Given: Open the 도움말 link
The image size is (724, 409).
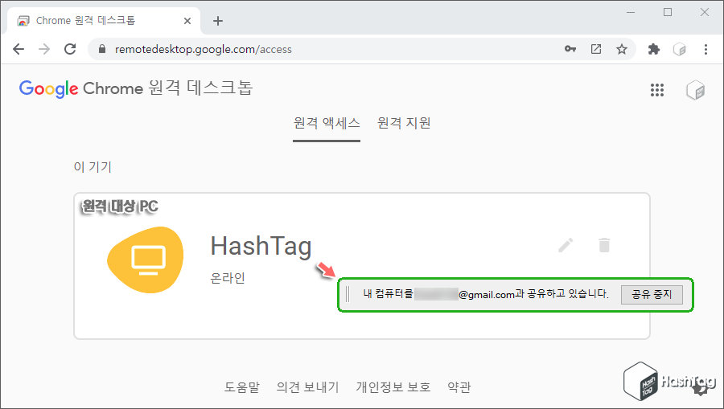Looking at the screenshot, I should coord(242,387).
